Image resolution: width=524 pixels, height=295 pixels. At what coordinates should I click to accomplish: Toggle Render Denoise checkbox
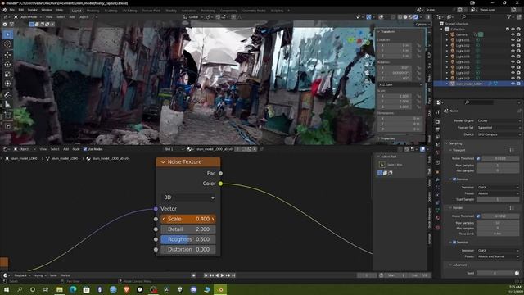[x=454, y=243]
